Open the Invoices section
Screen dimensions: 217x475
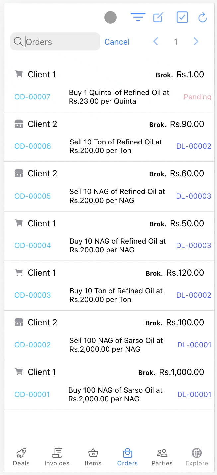pos(57,457)
